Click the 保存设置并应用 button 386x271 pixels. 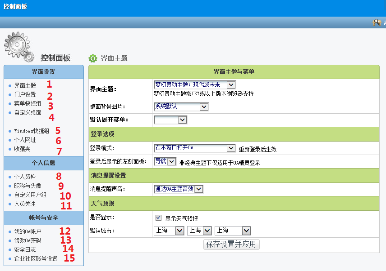[231, 244]
